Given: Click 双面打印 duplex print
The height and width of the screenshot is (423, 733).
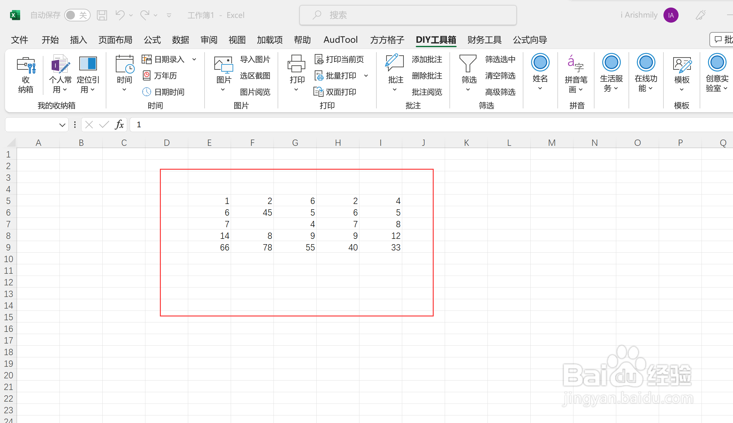Looking at the screenshot, I should 341,92.
